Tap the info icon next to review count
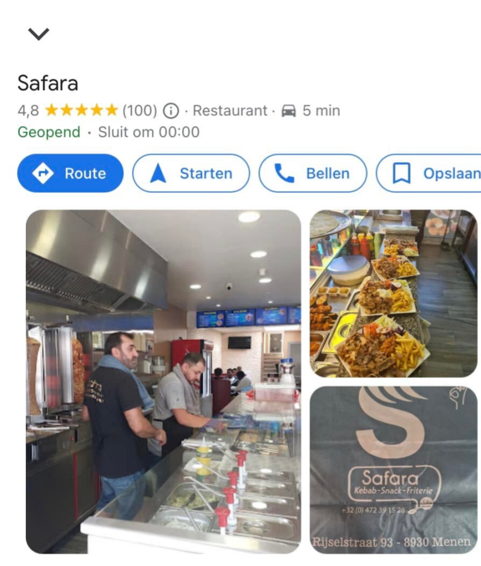The width and height of the screenshot is (481, 566). click(x=171, y=111)
